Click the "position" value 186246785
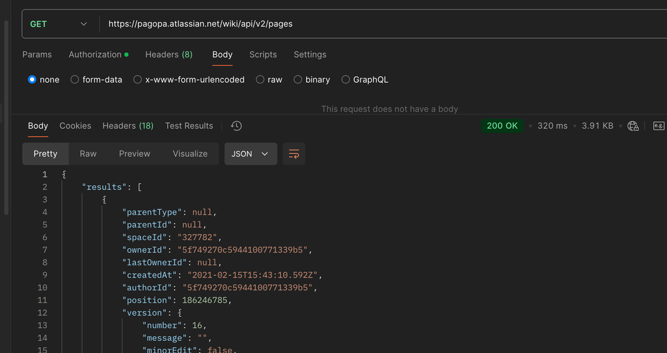 (206, 300)
